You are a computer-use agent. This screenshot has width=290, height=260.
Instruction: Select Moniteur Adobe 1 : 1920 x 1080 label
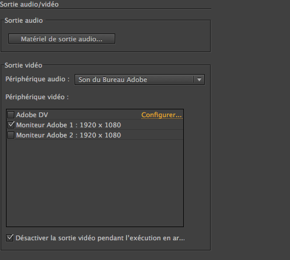tap(69, 125)
